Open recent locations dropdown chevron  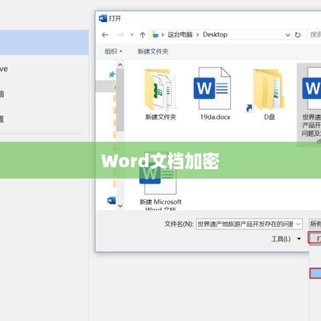click(132, 35)
